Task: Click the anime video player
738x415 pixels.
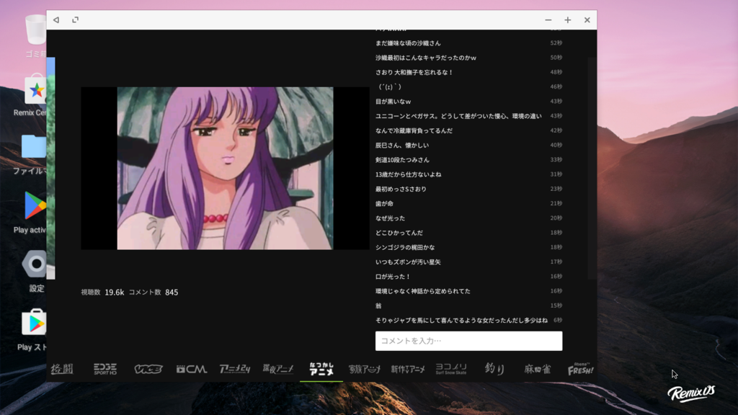Action: [x=225, y=168]
